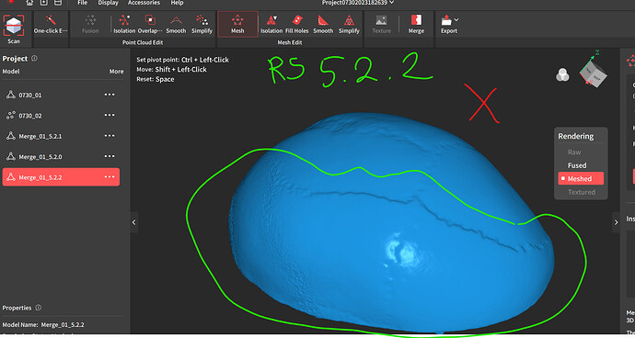
Task: Click the mesh icon beside 0730_01
Action: coord(11,95)
